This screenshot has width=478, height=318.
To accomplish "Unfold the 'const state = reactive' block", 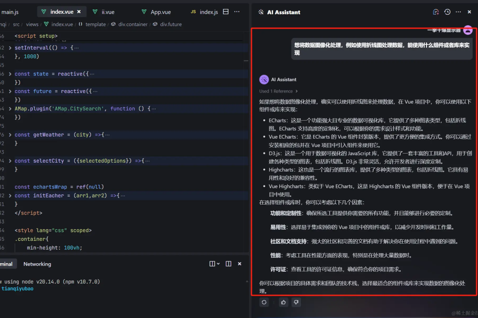I will pos(10,74).
